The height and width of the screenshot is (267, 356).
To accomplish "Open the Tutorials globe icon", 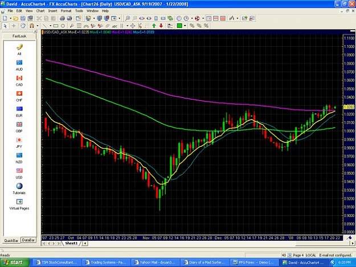I will pos(19,189).
